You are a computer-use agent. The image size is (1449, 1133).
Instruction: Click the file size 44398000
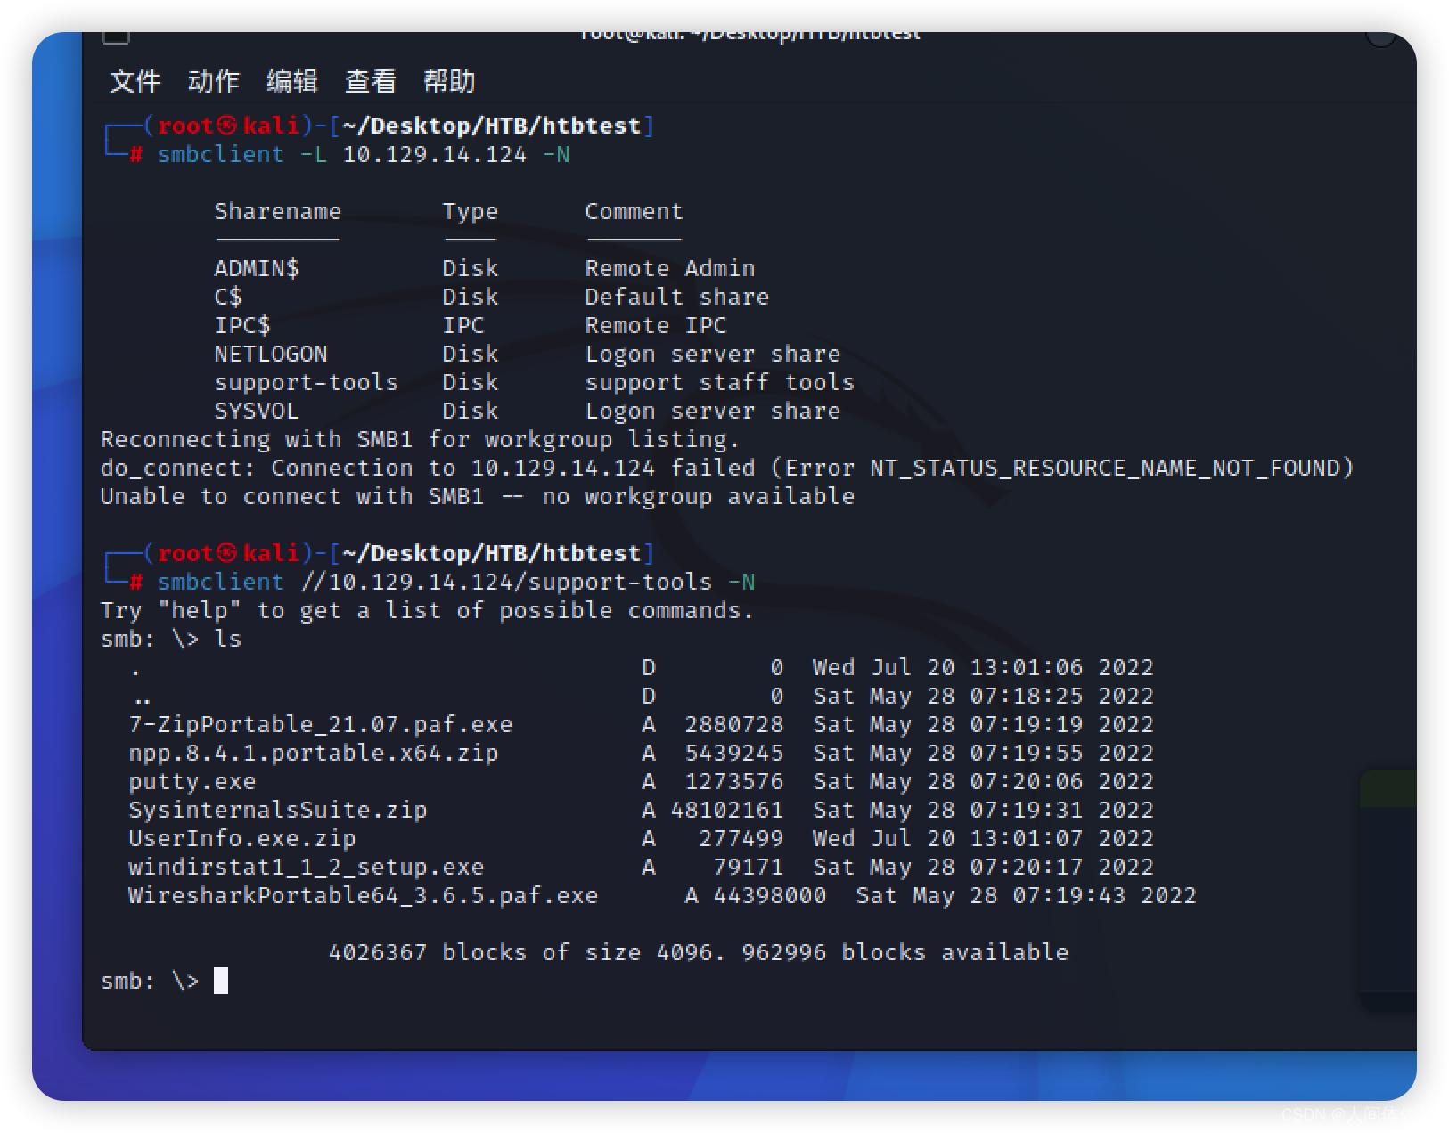[x=770, y=895]
